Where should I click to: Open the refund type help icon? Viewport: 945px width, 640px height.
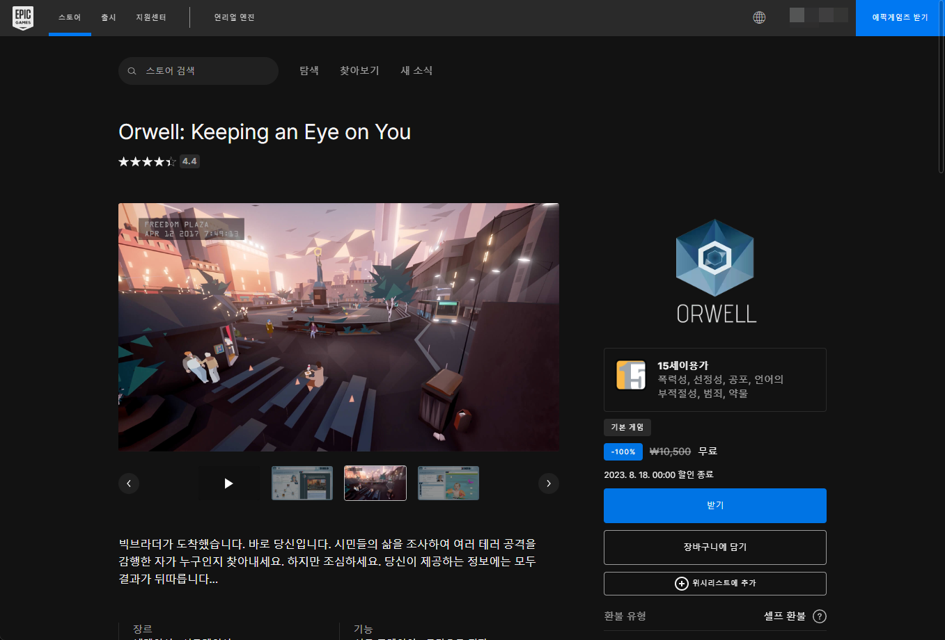pos(820,616)
